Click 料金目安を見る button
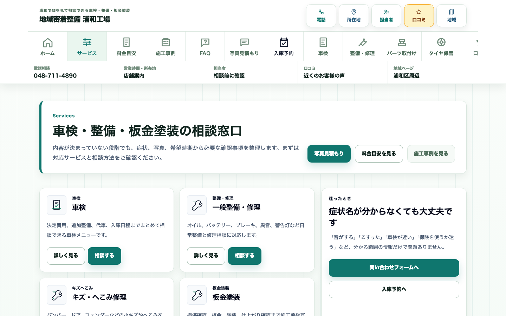 pos(379,154)
